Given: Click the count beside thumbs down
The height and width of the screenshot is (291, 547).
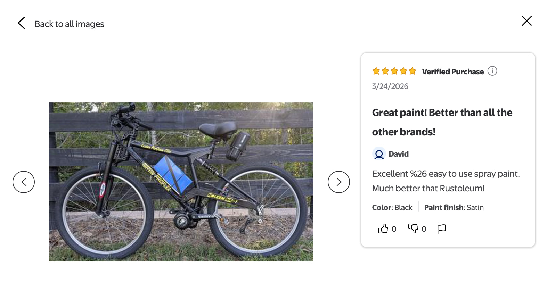Looking at the screenshot, I should pyautogui.click(x=424, y=229).
